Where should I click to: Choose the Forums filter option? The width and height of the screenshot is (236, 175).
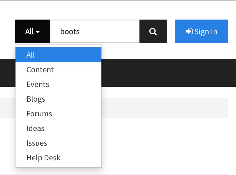[x=39, y=114]
